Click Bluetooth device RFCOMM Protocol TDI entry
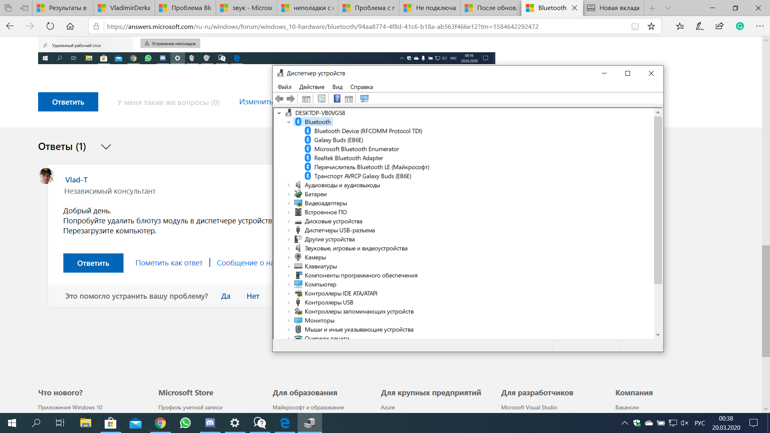This screenshot has width=770, height=433. (368, 131)
